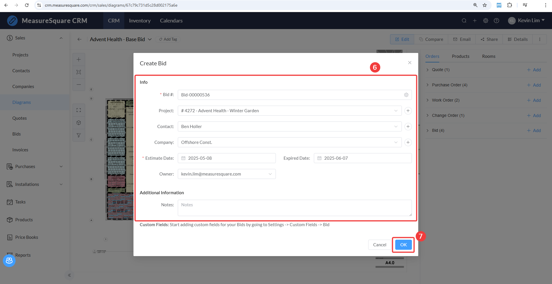Go back with the arrow beside diagram title
This screenshot has width=552, height=284.
(x=79, y=39)
